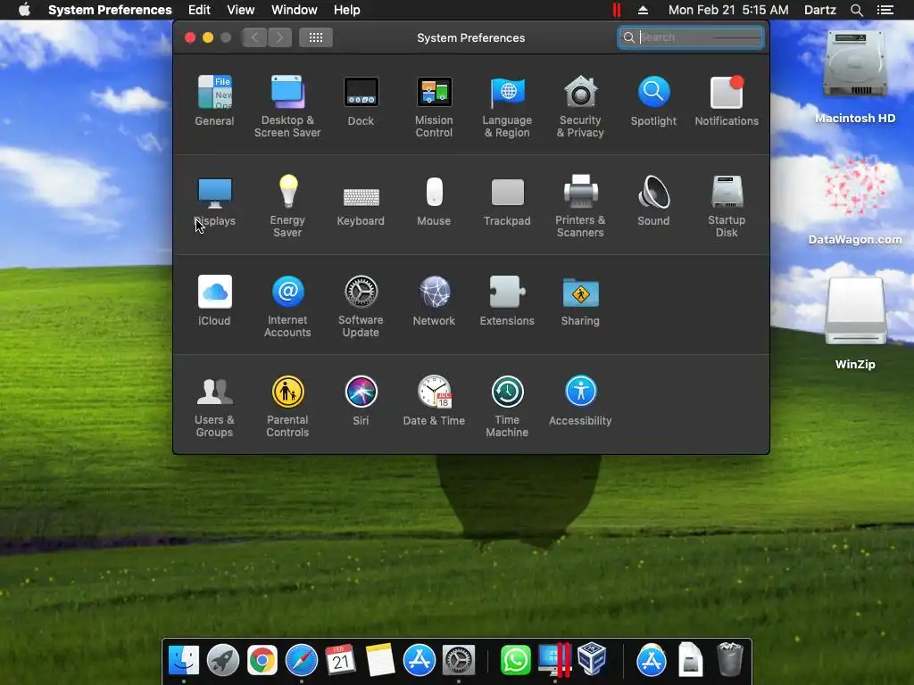The width and height of the screenshot is (914, 685).
Task: Open the View menu
Action: pos(241,10)
